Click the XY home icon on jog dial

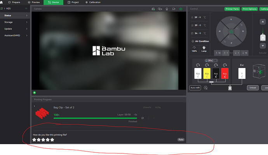(231, 31)
